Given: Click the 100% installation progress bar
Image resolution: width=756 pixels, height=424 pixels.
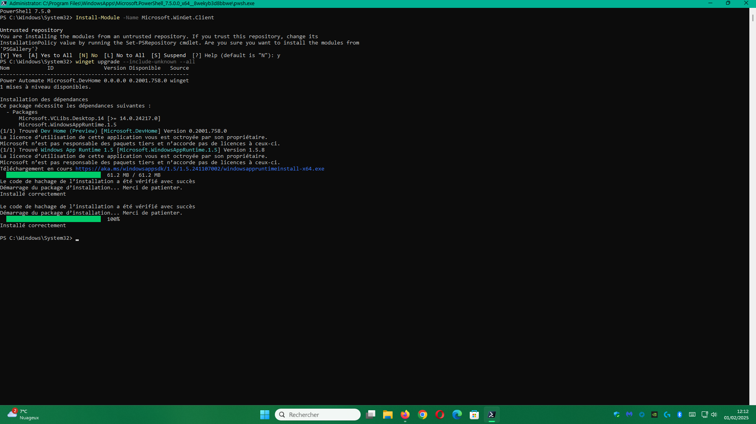Looking at the screenshot, I should tap(54, 219).
